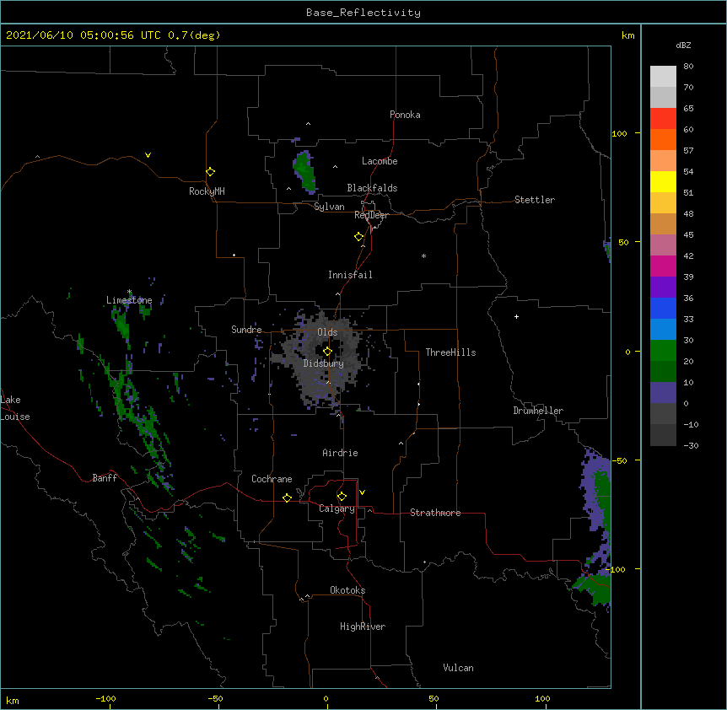Click the white asterisk marker east of Innisfail
The image size is (727, 710).
(x=423, y=255)
